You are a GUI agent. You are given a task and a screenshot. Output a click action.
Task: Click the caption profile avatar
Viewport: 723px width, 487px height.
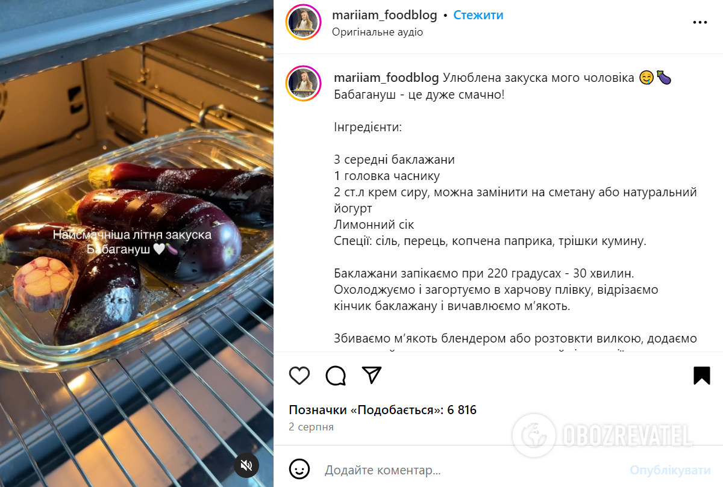tap(304, 82)
